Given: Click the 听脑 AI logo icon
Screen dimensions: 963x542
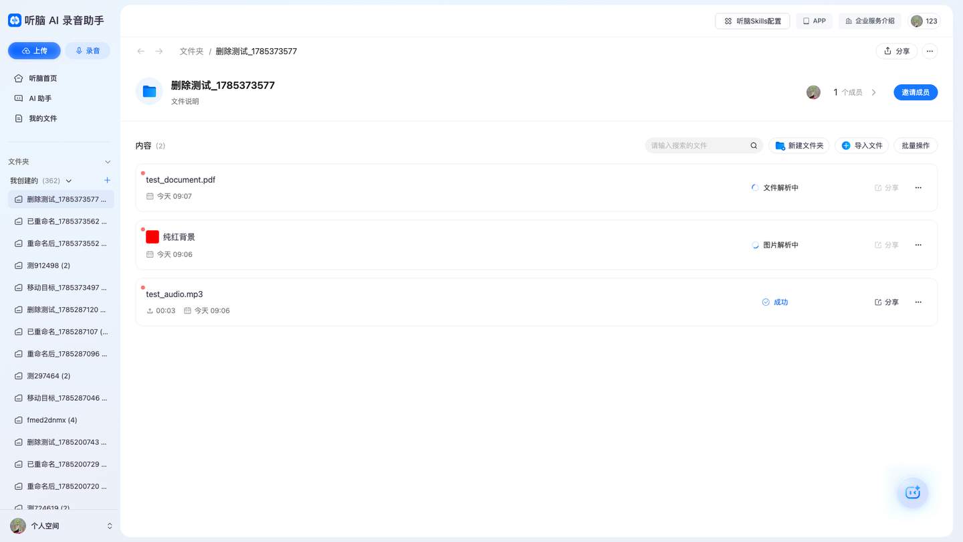Looking at the screenshot, I should [x=15, y=21].
